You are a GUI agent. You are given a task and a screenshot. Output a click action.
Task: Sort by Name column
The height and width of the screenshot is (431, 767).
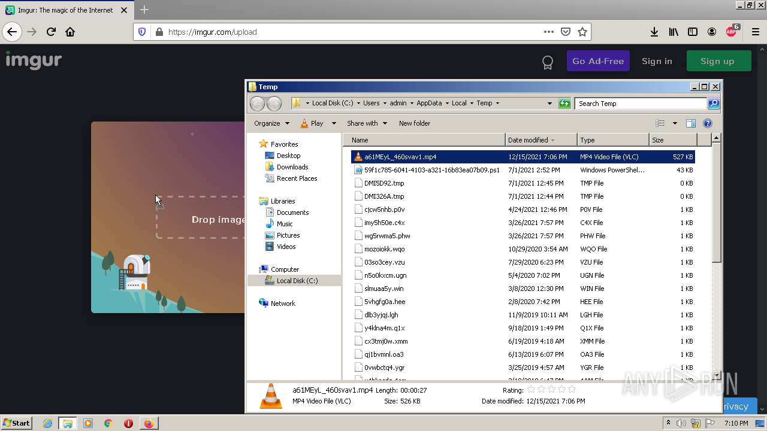[424, 140]
